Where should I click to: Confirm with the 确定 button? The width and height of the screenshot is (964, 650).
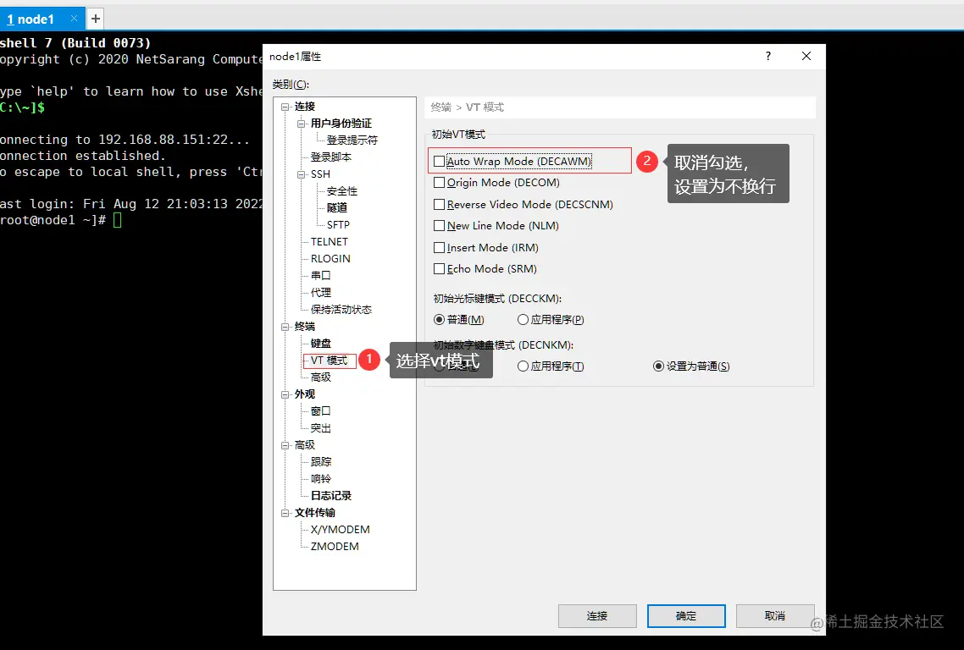pyautogui.click(x=686, y=615)
